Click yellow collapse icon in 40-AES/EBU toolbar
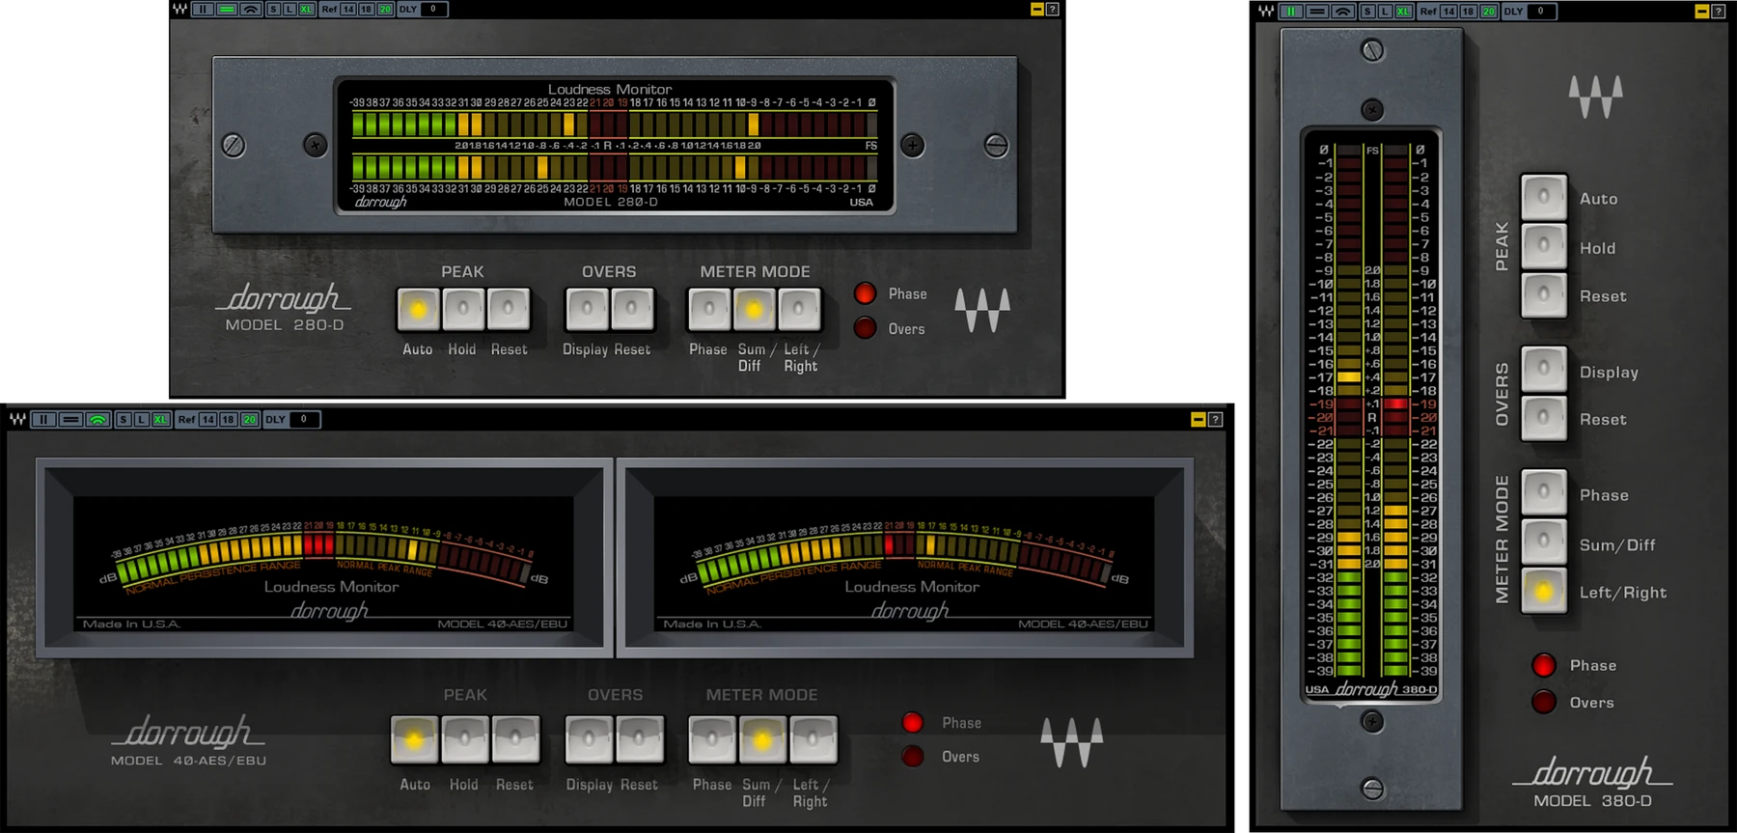1737x833 pixels. [1198, 419]
